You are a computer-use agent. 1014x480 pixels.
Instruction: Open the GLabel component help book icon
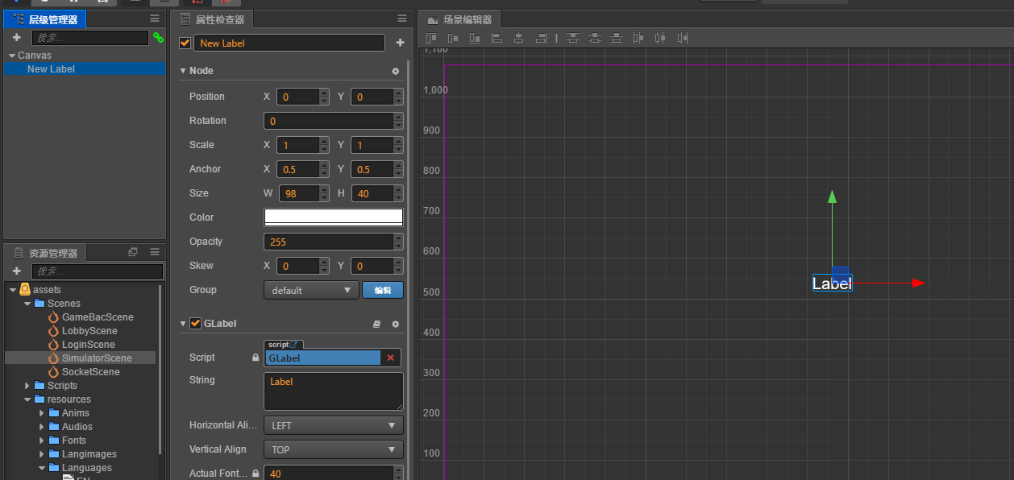coord(376,324)
